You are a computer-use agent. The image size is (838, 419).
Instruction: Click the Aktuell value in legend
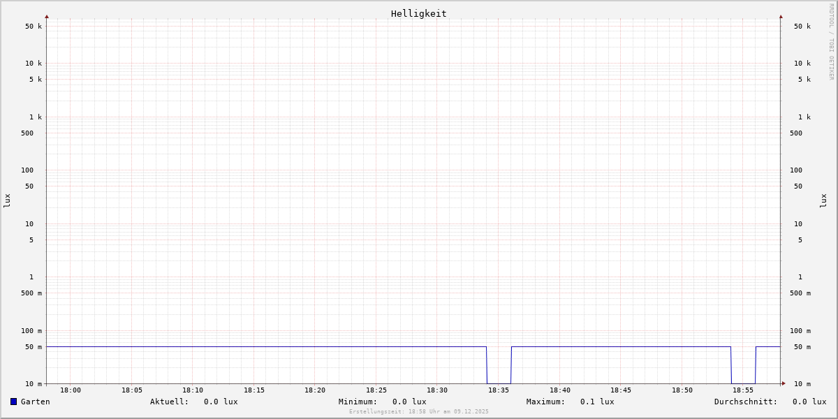[x=221, y=402]
